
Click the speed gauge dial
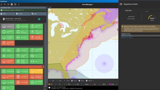tap(152, 18)
